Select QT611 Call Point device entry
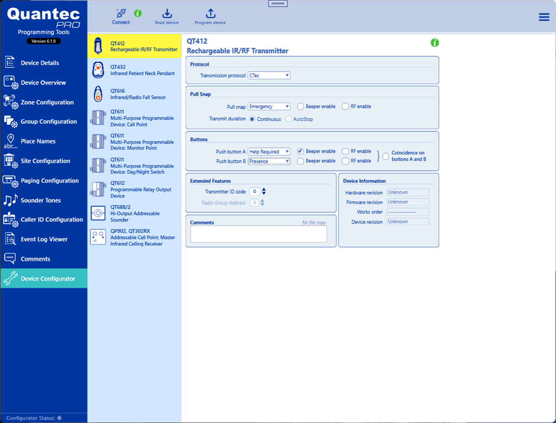556x423 pixels. pos(135,118)
